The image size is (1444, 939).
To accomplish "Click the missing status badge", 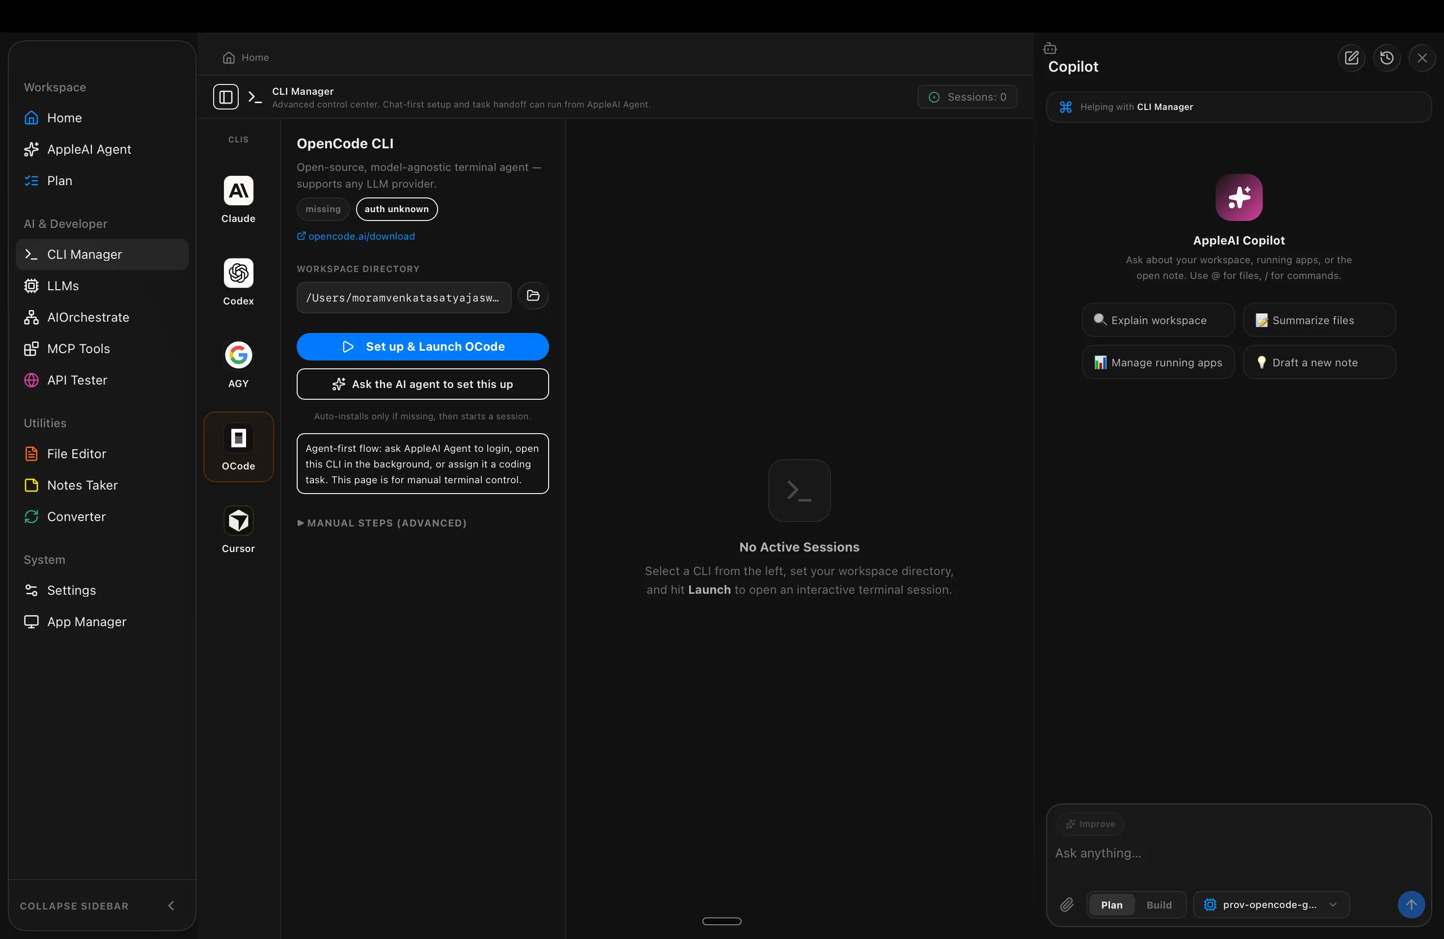I will [x=323, y=209].
